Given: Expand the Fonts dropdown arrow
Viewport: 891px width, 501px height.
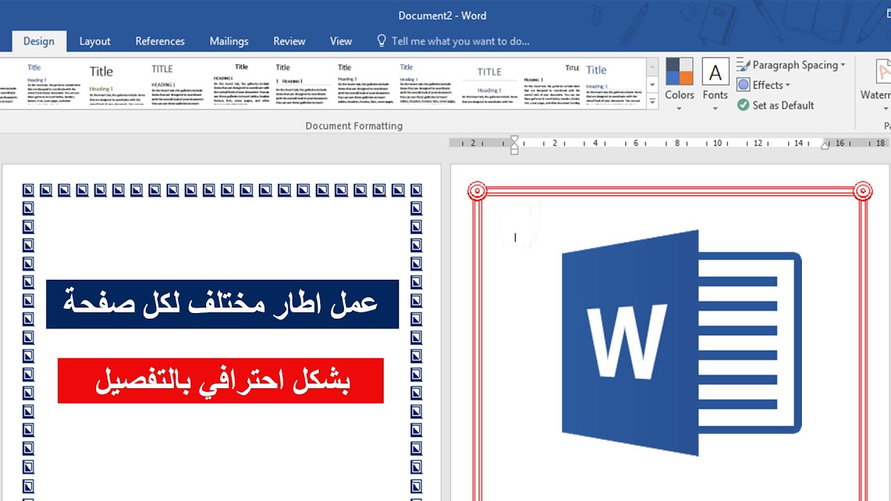Looking at the screenshot, I should 715,109.
